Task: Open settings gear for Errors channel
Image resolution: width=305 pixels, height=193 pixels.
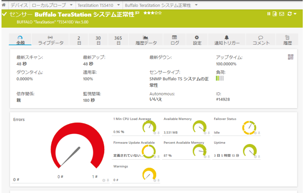Action: (104, 181)
